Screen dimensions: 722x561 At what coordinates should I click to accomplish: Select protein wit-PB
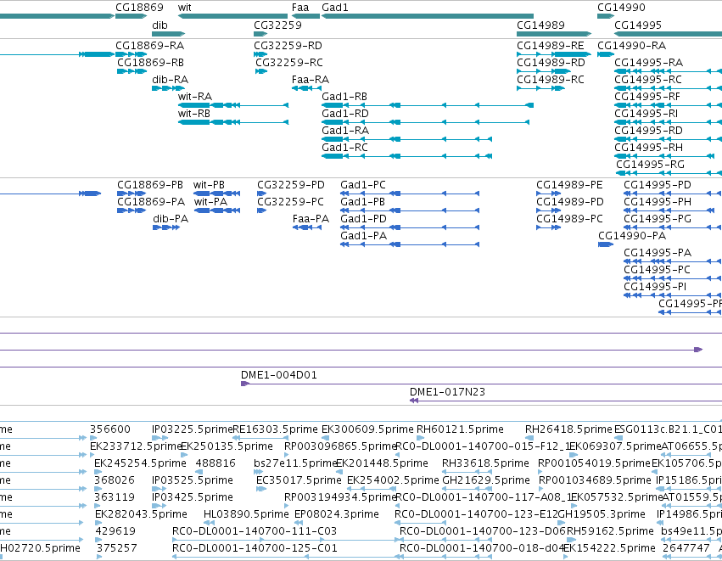click(217, 194)
